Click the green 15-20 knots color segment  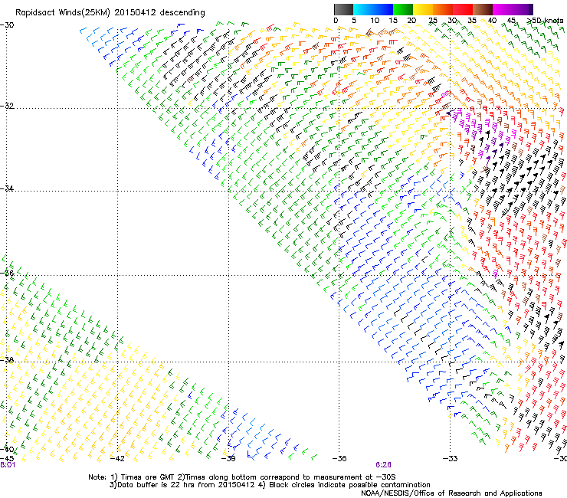tap(403, 9)
